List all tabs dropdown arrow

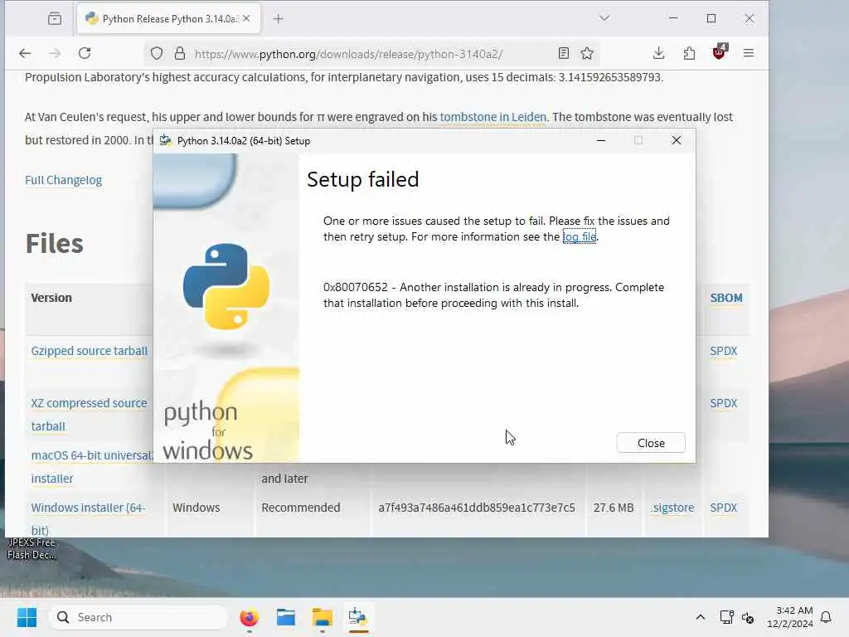[x=604, y=18]
